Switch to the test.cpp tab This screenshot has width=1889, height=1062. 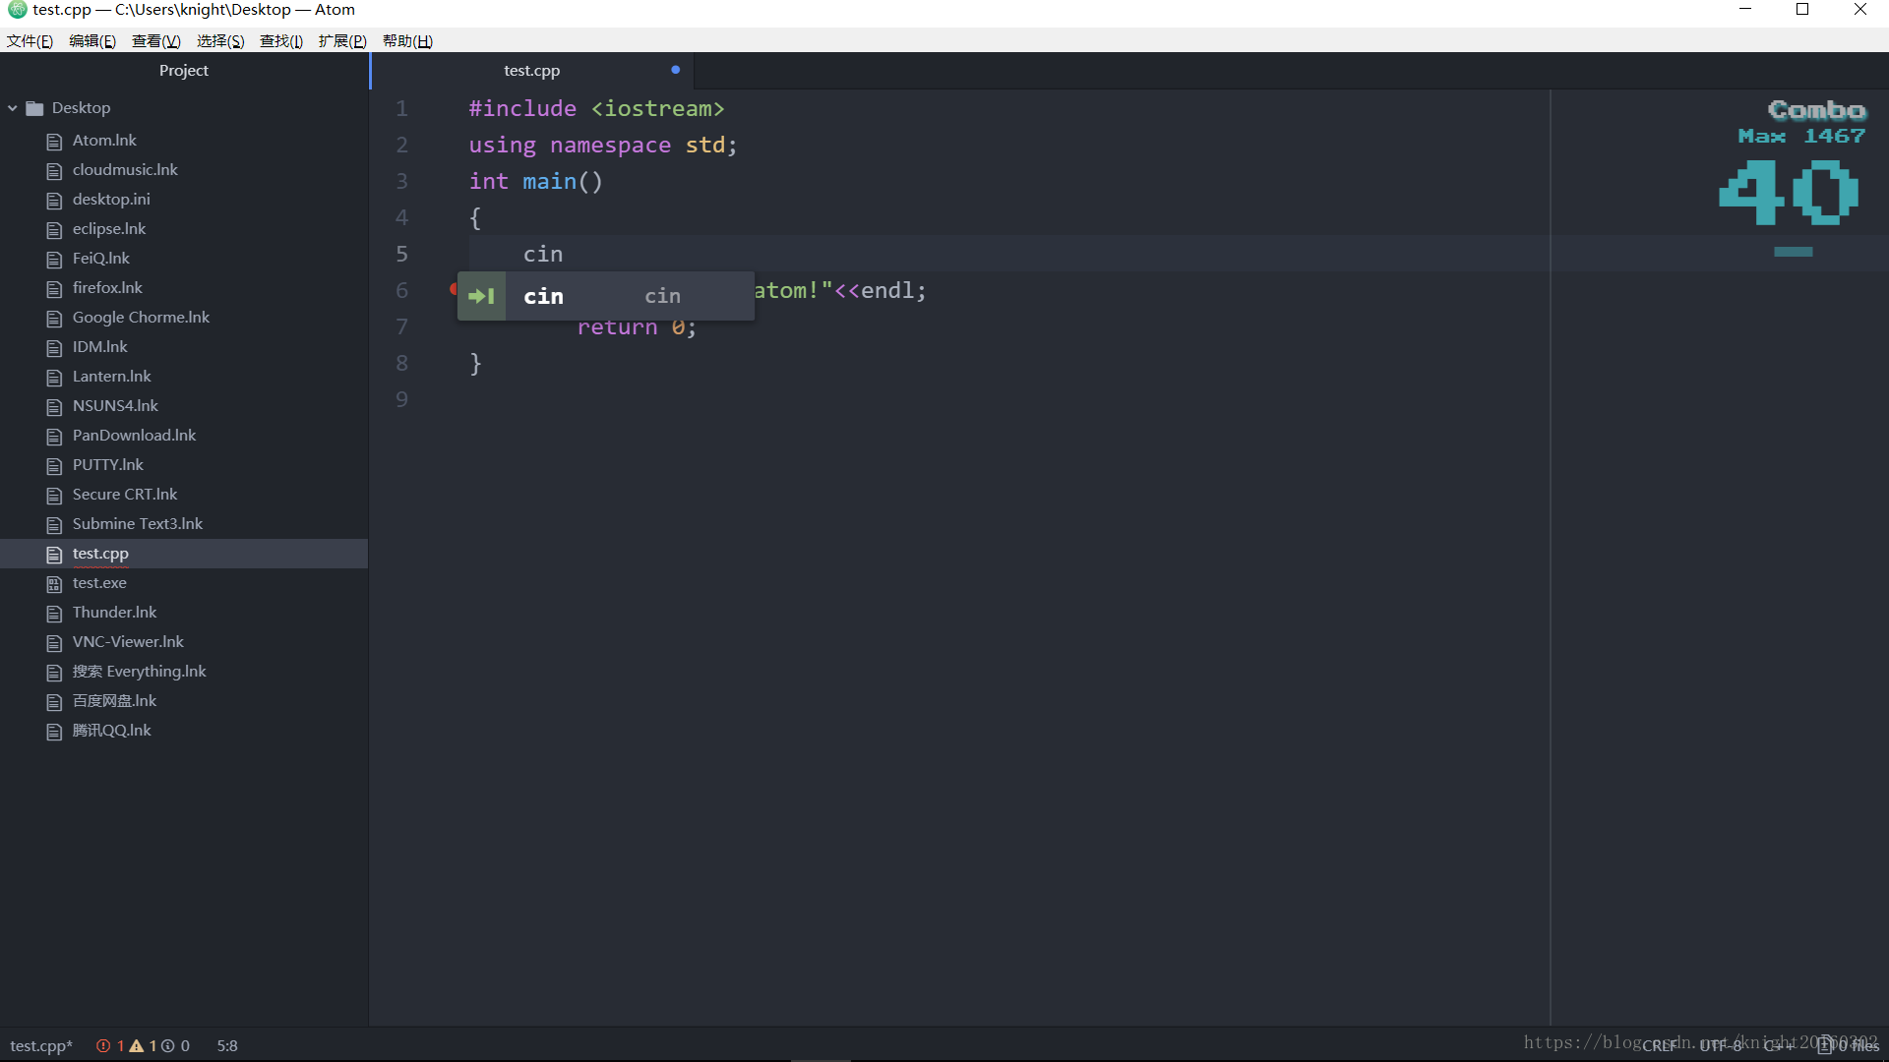tap(531, 70)
